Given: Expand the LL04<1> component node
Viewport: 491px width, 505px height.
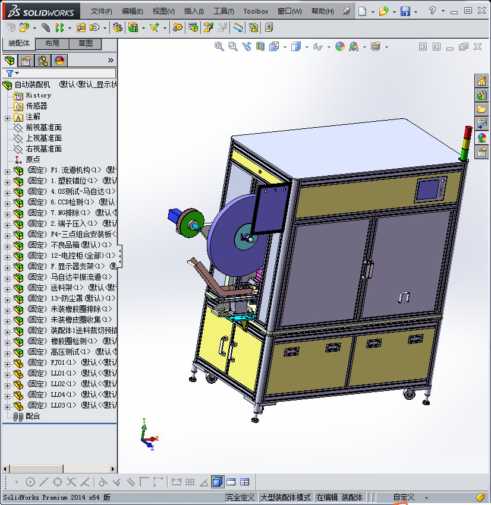Looking at the screenshot, I should pos(7,396).
